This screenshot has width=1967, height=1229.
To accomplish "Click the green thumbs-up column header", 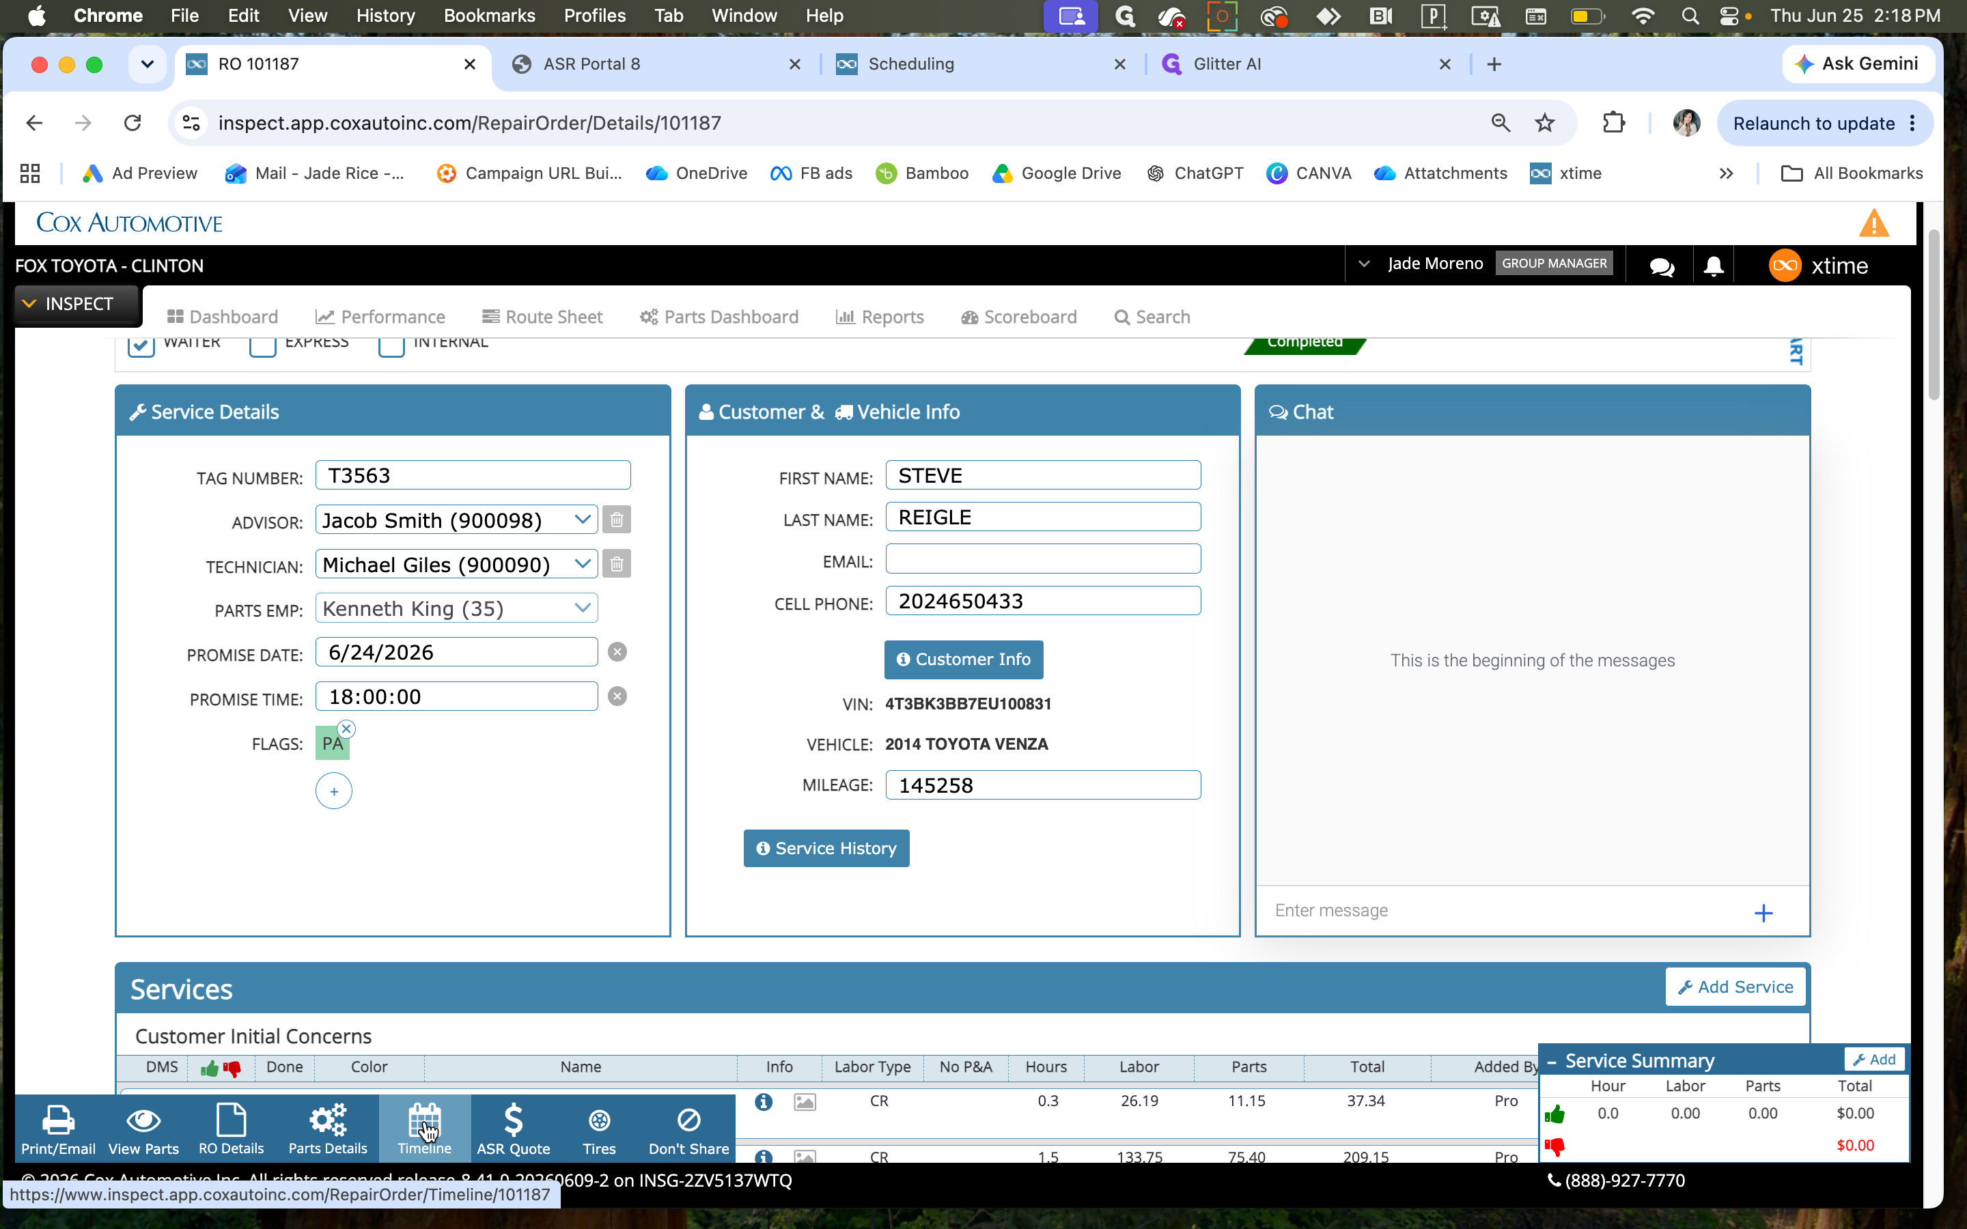I will click(x=210, y=1068).
